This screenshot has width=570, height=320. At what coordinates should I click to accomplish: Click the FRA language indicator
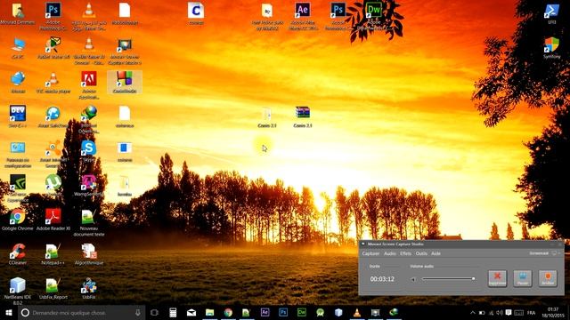point(531,312)
